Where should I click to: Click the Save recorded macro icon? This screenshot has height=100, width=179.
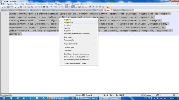pos(103,7)
